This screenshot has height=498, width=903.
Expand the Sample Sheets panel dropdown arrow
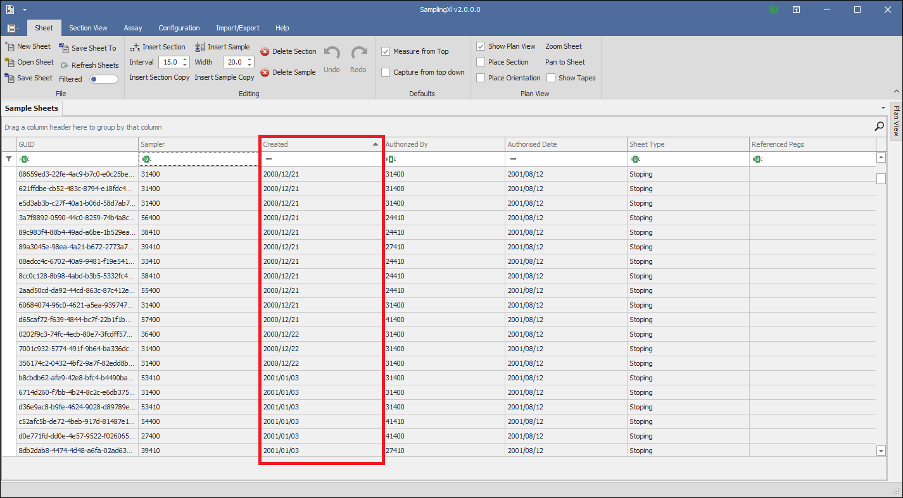coord(883,108)
